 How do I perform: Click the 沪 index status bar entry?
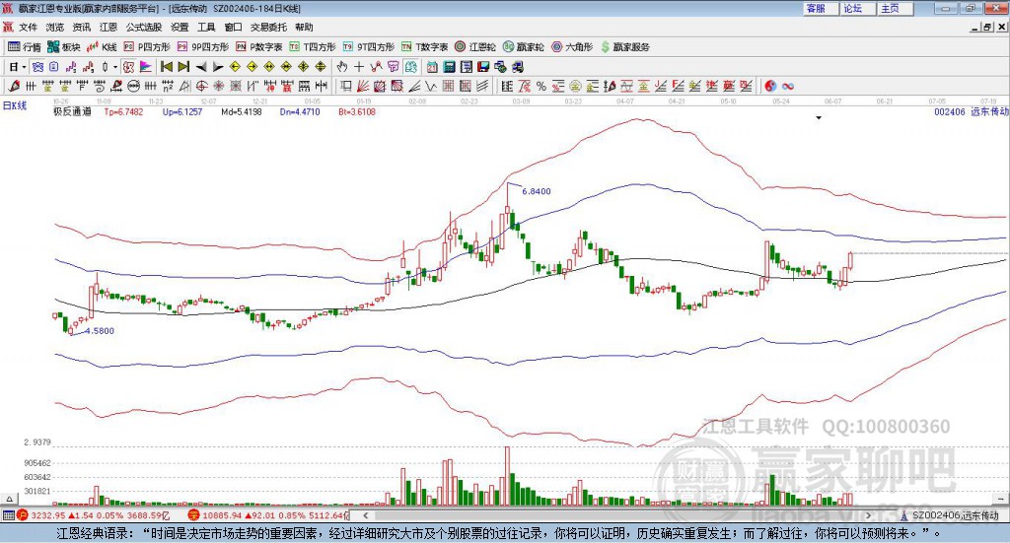coord(96,515)
